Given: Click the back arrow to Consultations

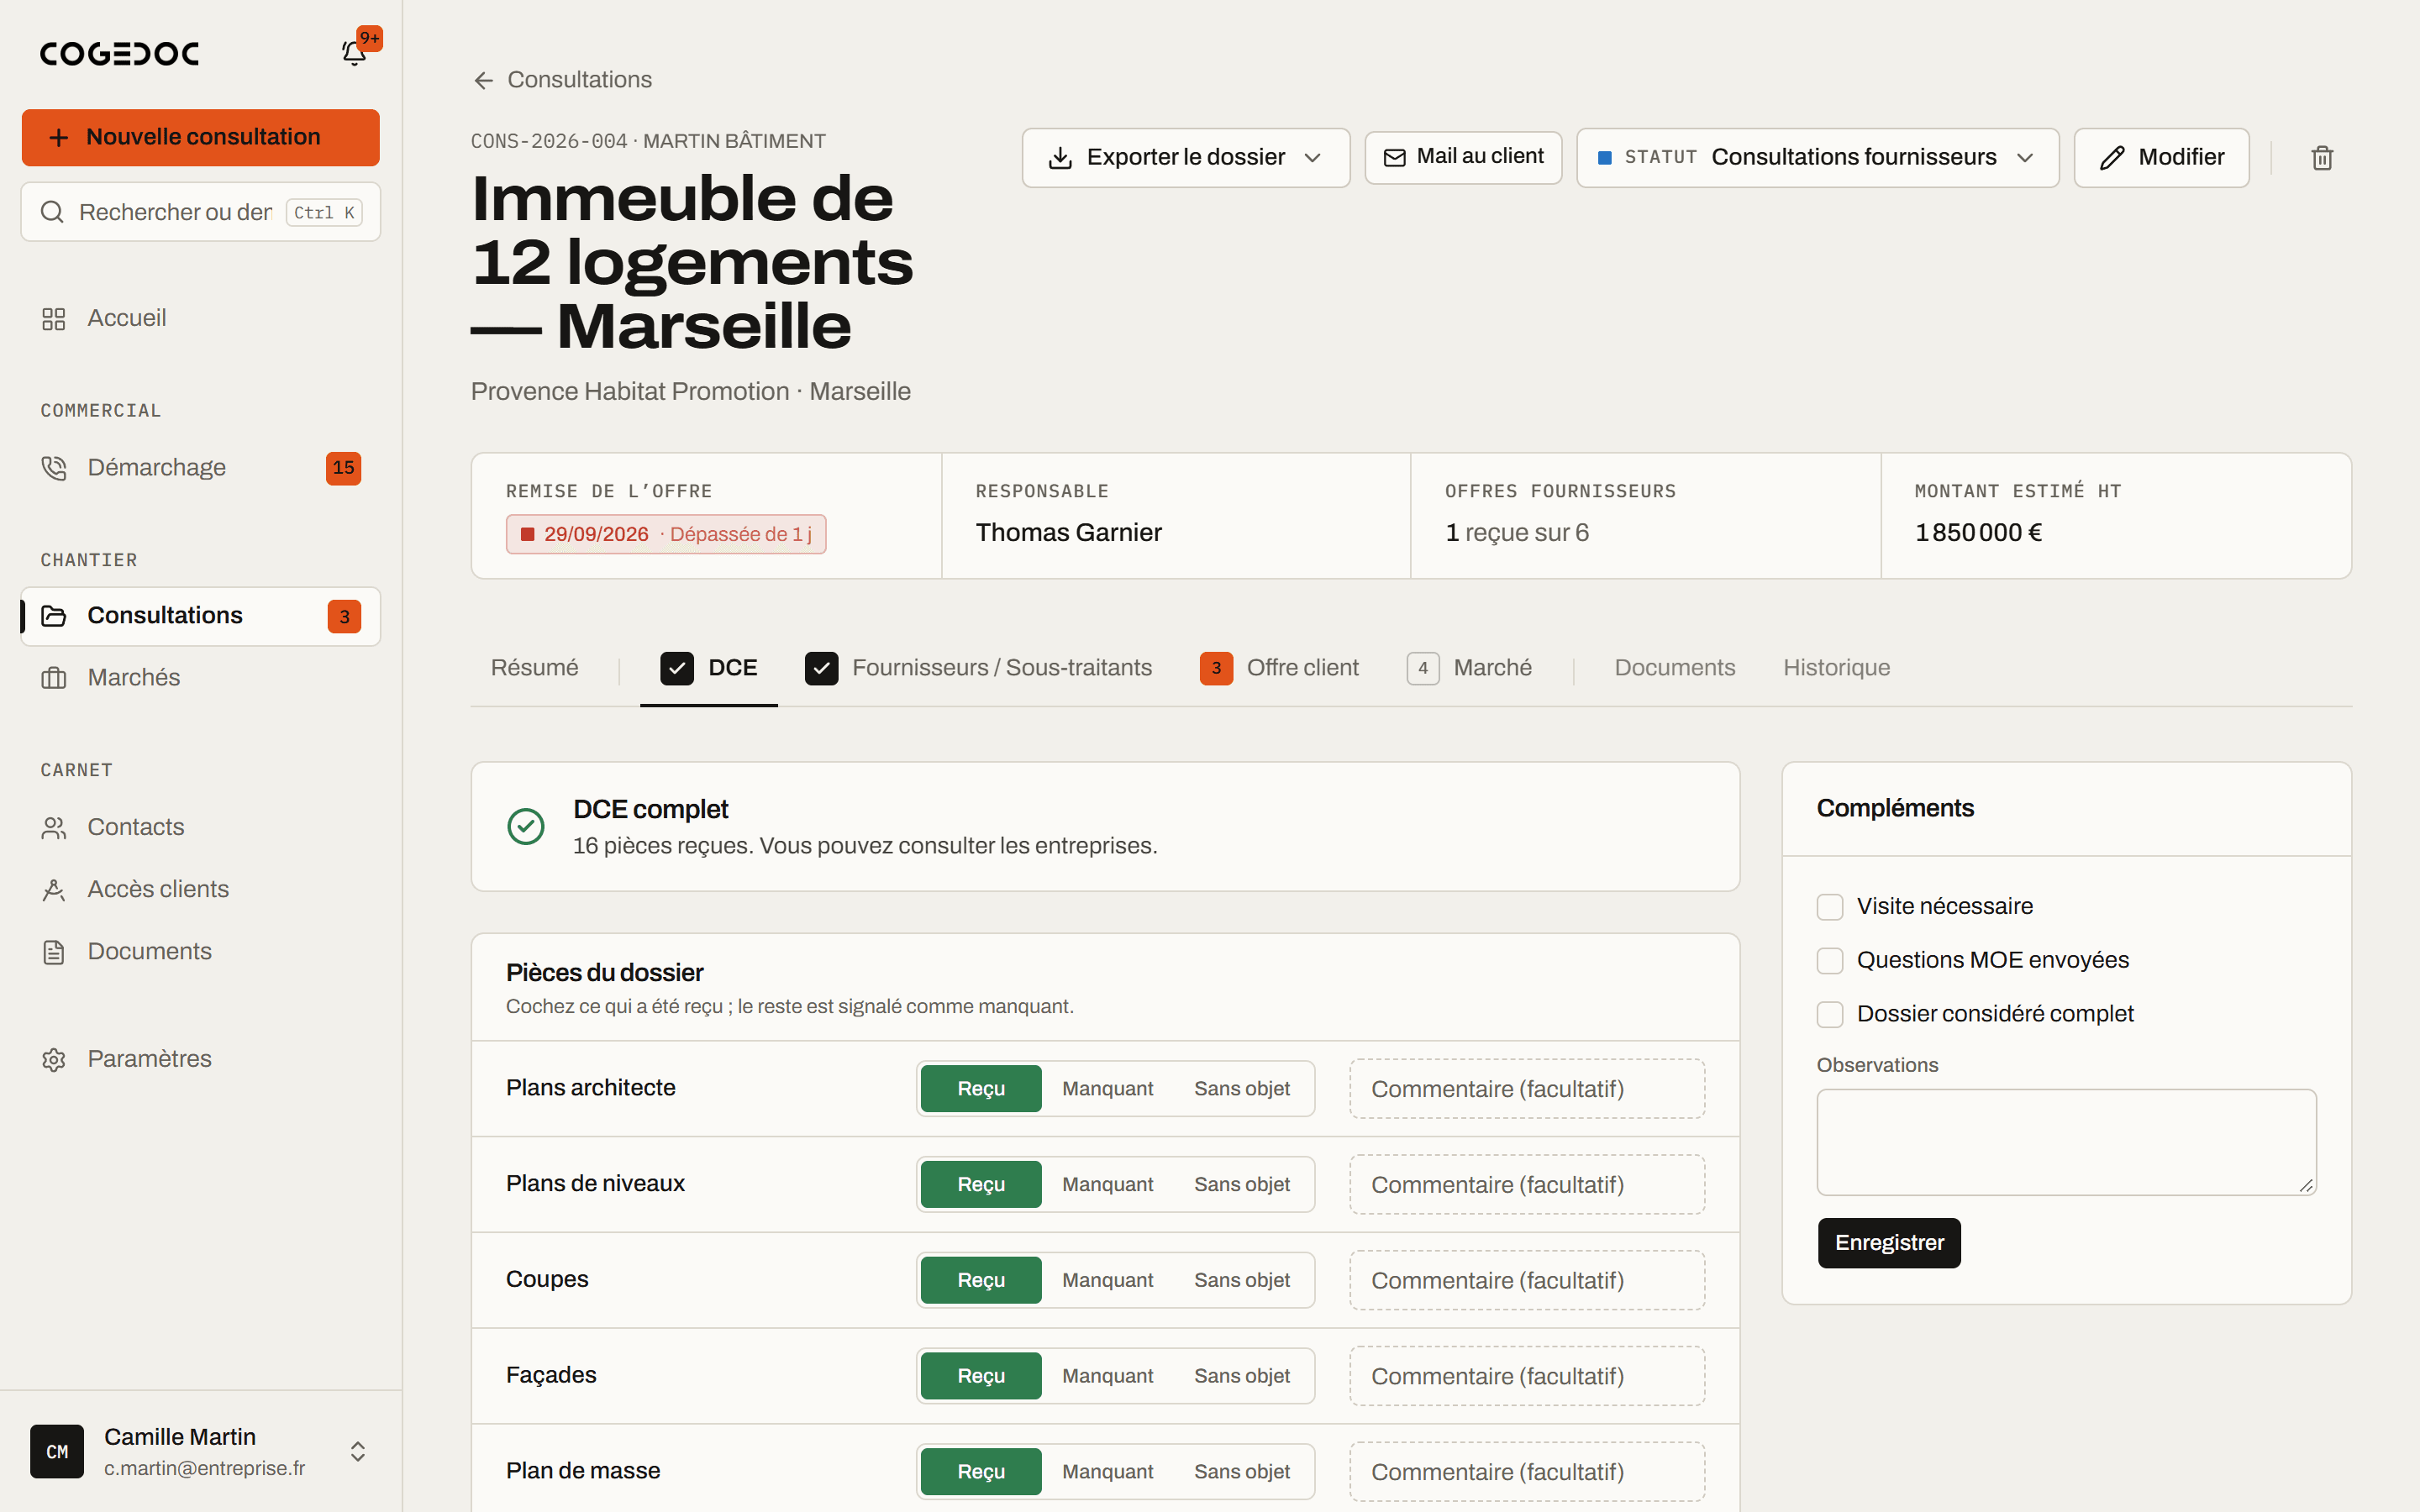Looking at the screenshot, I should pyautogui.click(x=484, y=80).
